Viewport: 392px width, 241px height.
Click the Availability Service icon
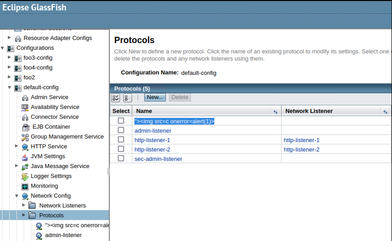[x=25, y=107]
